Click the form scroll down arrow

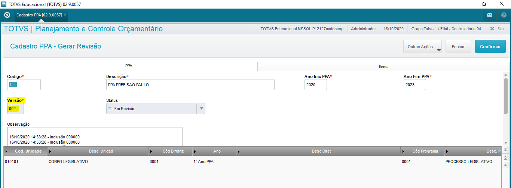(x=506, y=142)
